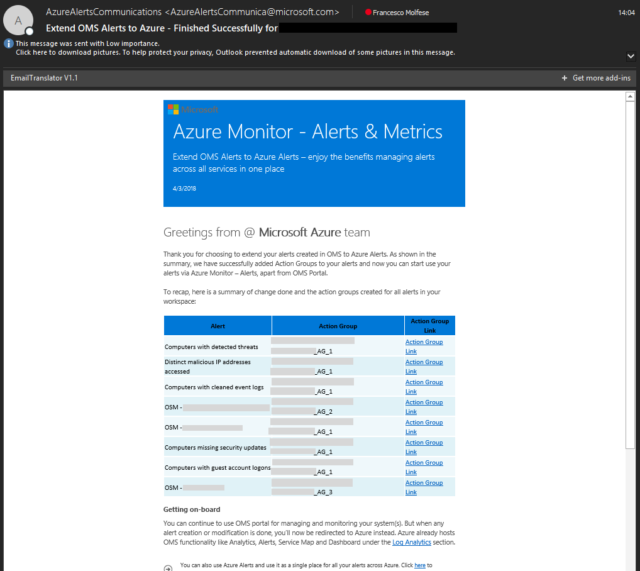Click the sender AzureAlertsCommunications address
The image size is (640, 571).
(x=192, y=12)
